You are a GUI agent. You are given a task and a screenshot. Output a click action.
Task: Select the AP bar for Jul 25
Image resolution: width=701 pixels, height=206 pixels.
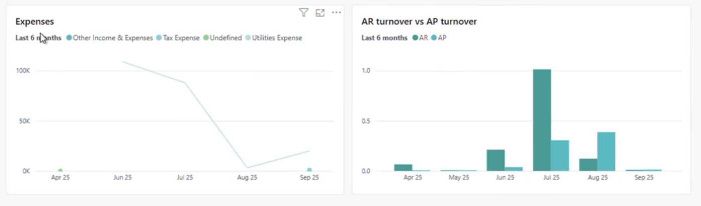coord(560,155)
